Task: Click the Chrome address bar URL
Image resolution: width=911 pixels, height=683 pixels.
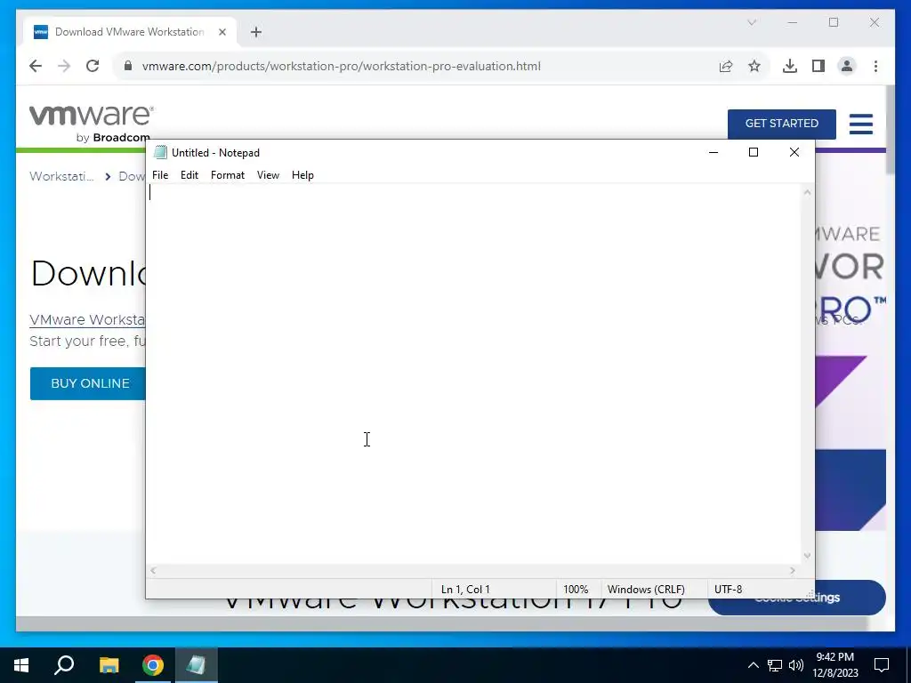Action: pyautogui.click(x=341, y=66)
